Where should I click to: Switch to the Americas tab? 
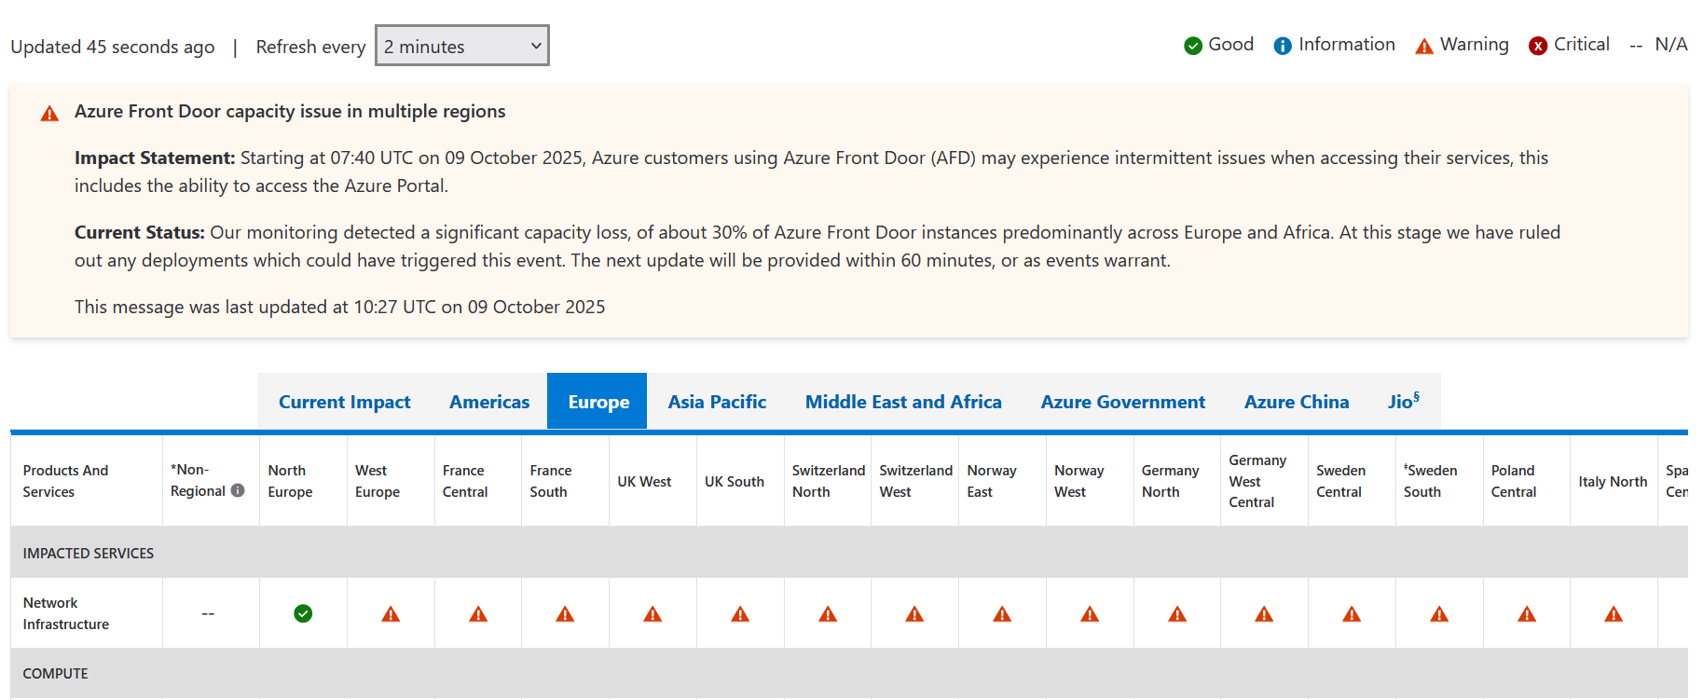click(488, 402)
